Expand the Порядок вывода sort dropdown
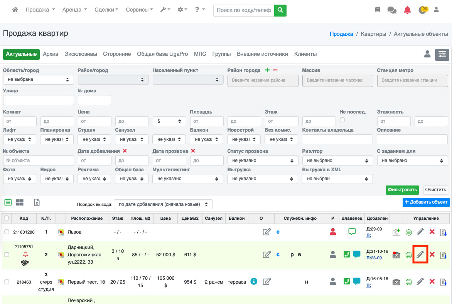 [164, 204]
